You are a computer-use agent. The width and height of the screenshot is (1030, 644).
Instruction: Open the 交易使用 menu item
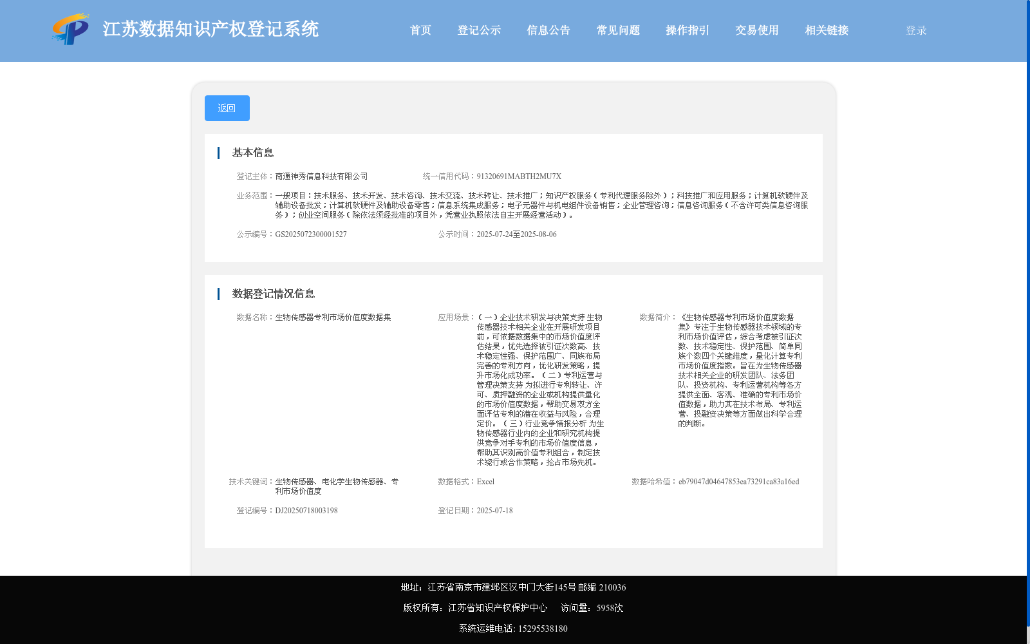(x=757, y=30)
